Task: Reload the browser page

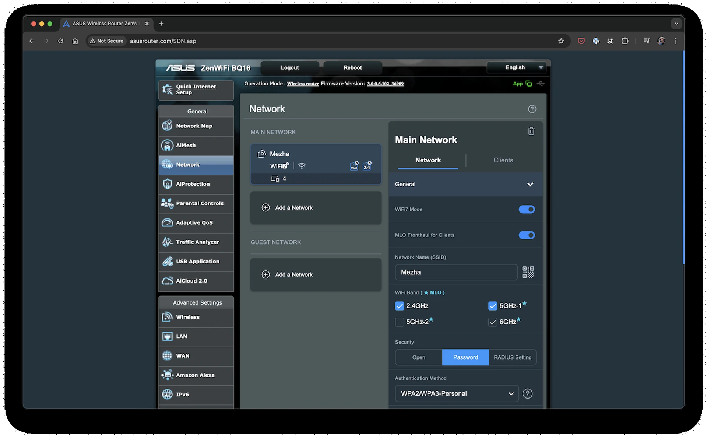Action: click(x=60, y=41)
